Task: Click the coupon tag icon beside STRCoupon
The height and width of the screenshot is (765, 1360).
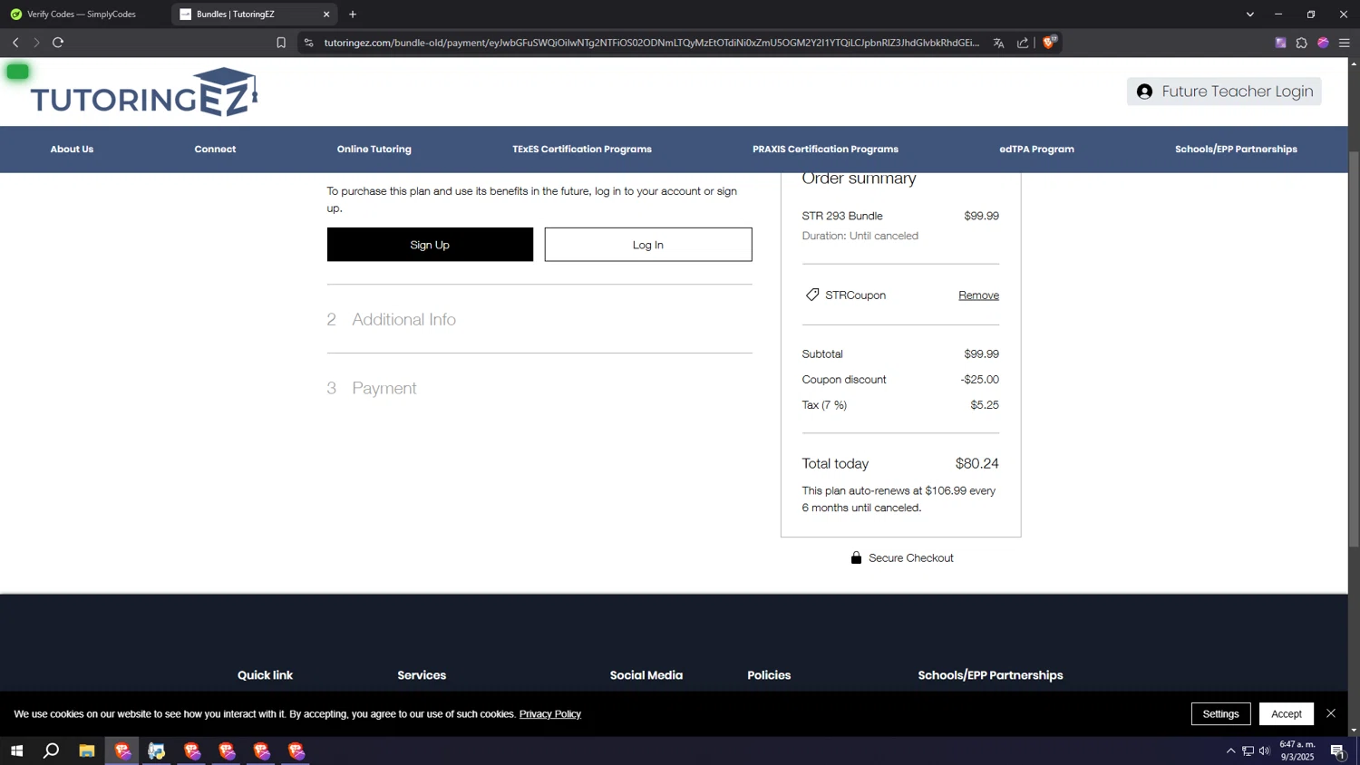Action: tap(812, 295)
